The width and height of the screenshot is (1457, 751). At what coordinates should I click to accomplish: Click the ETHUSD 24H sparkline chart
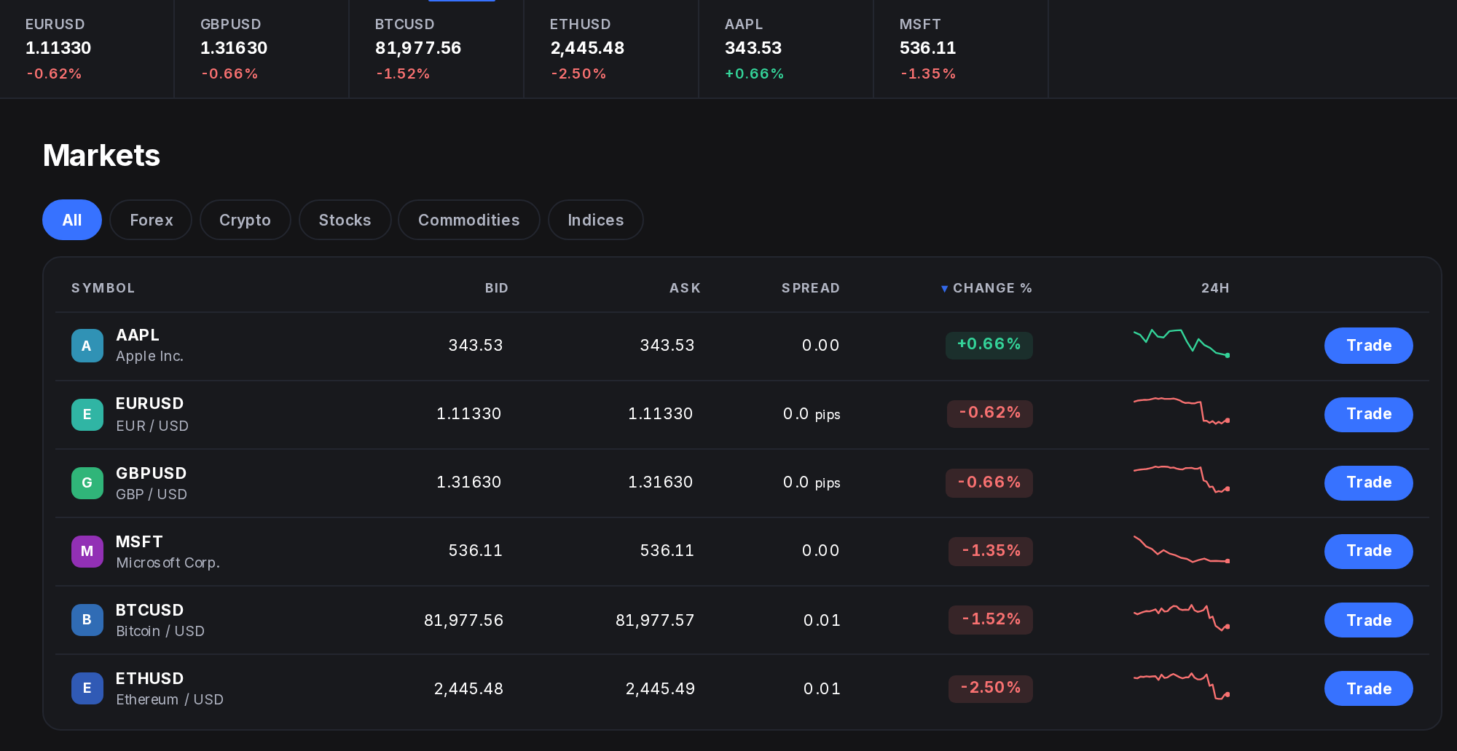coord(1182,686)
